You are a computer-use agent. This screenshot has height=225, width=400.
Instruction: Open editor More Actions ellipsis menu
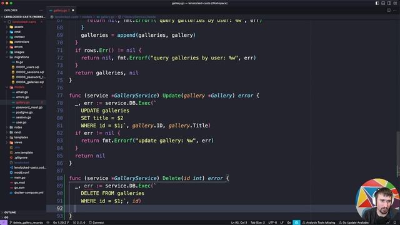pyautogui.click(x=395, y=11)
